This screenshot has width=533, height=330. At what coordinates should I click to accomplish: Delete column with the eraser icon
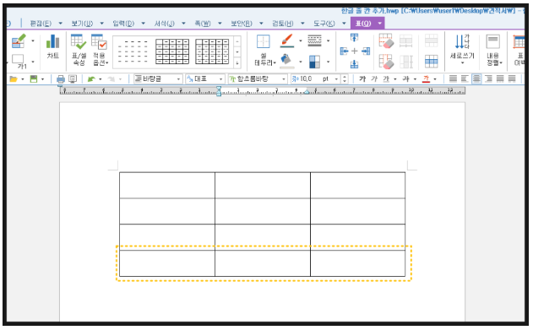point(386,62)
